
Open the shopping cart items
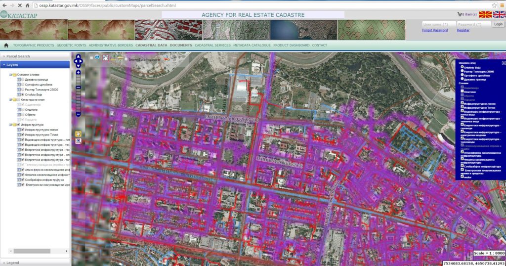[x=467, y=15]
